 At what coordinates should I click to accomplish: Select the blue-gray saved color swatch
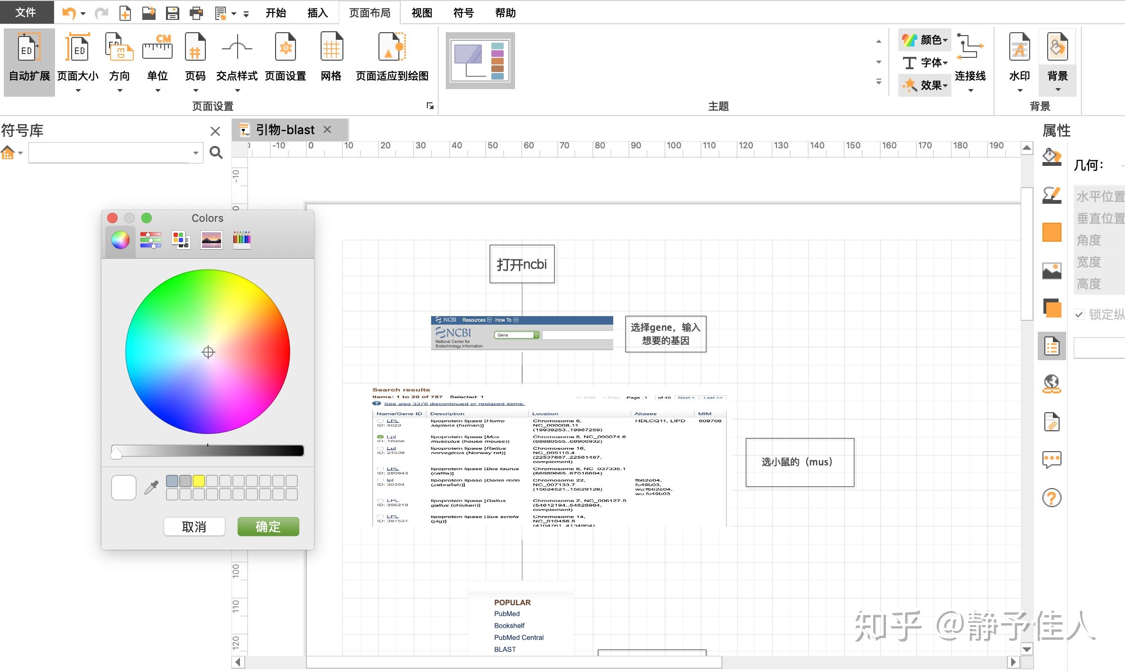(x=172, y=481)
